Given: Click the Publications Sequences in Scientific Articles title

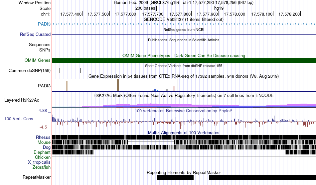Looking at the screenshot, I should pyautogui.click(x=184, y=40).
